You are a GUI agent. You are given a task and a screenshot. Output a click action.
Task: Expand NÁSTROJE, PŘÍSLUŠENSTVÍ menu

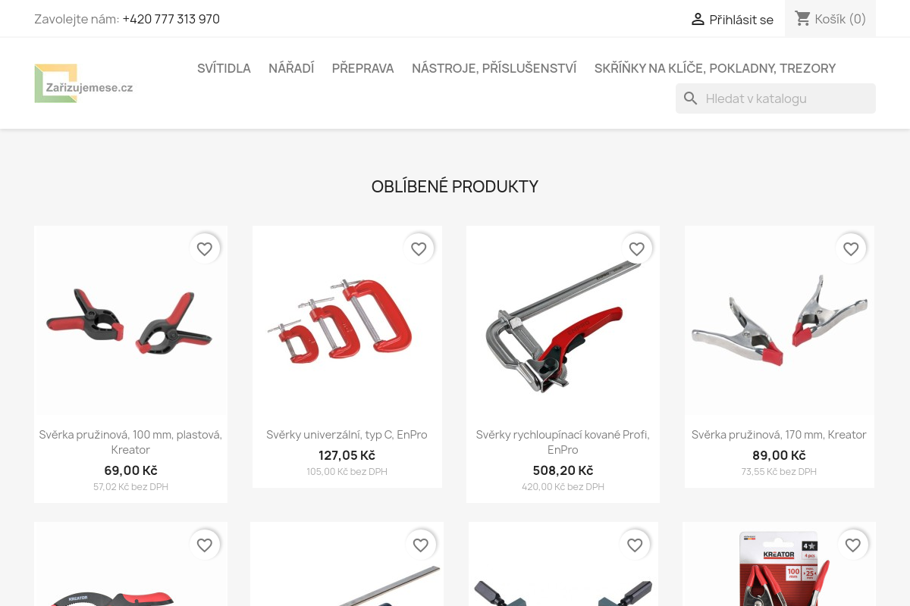(494, 68)
